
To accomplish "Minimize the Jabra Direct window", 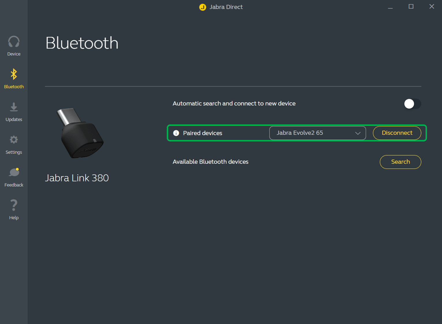I will [390, 7].
